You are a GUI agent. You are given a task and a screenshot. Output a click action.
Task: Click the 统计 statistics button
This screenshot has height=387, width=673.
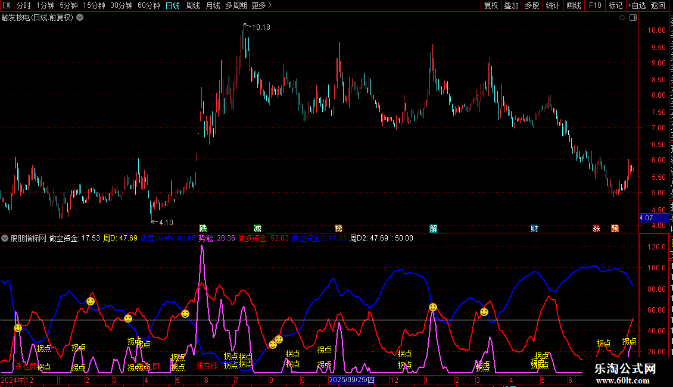553,5
